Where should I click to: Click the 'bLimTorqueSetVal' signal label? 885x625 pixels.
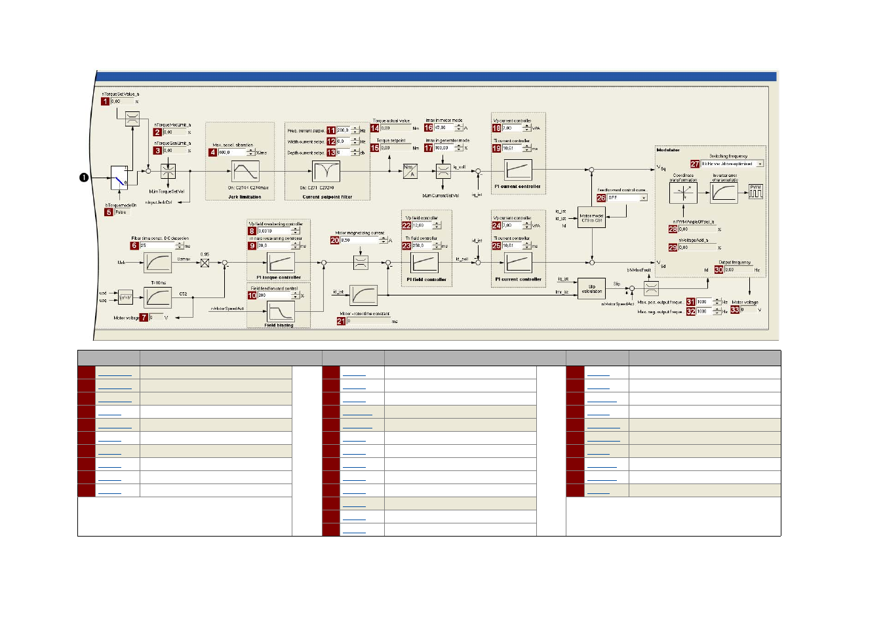pos(167,191)
